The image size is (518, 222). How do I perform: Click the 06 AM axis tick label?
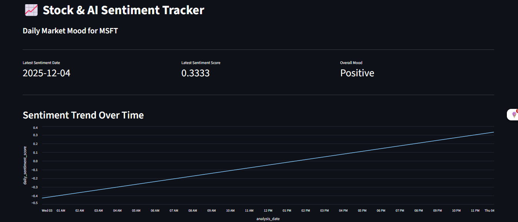[155, 210]
